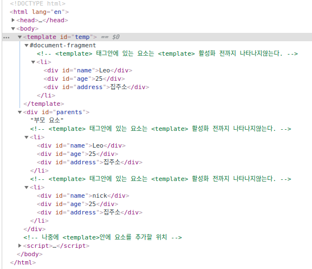Select div id="name" Leo inside parents div
The width and height of the screenshot is (312, 269).
pos(81,146)
